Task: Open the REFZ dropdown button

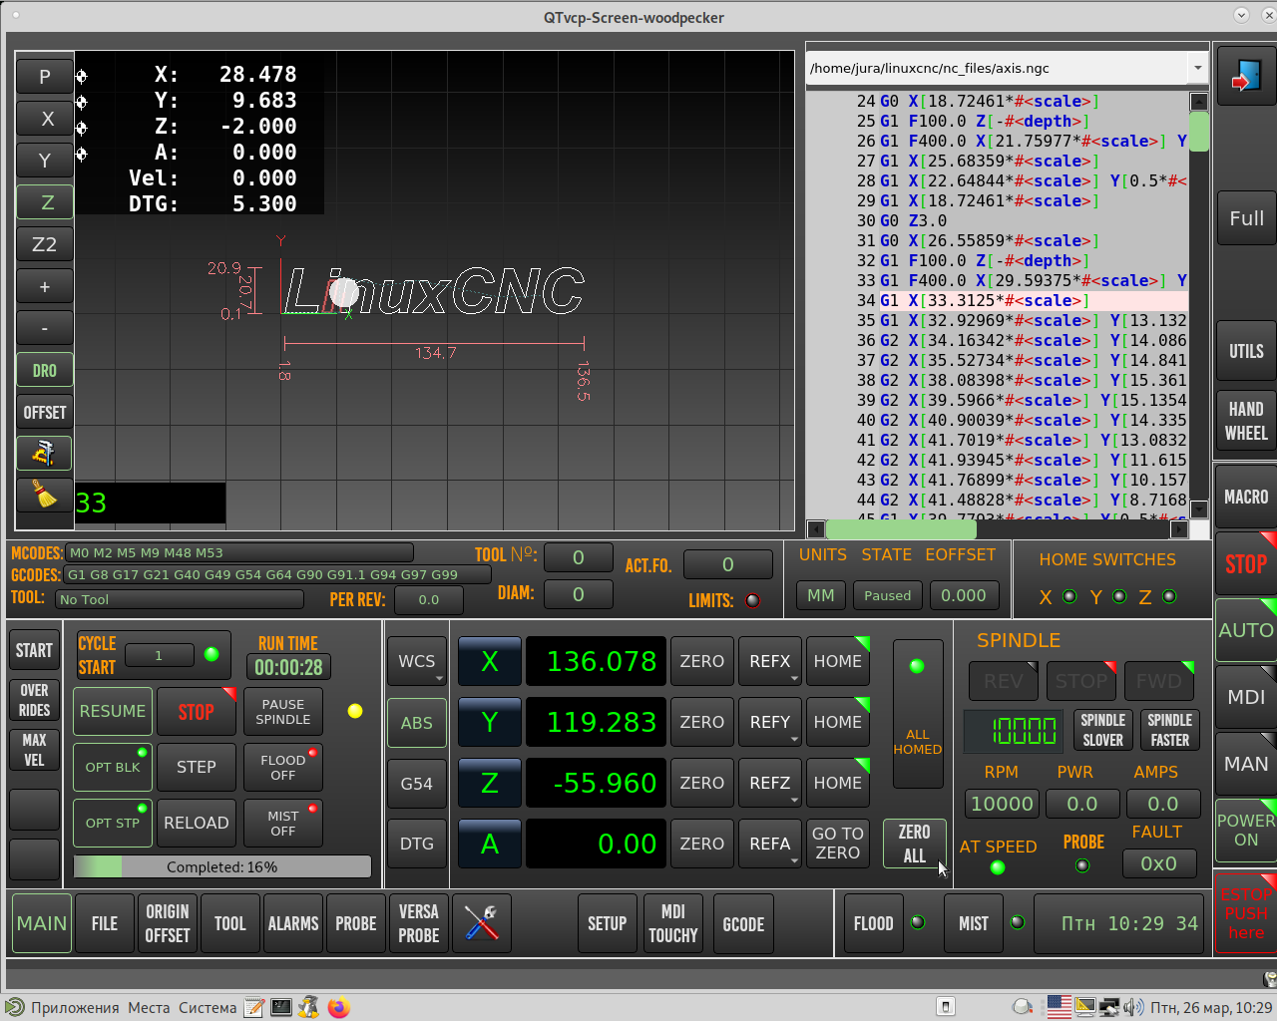Action: click(769, 783)
